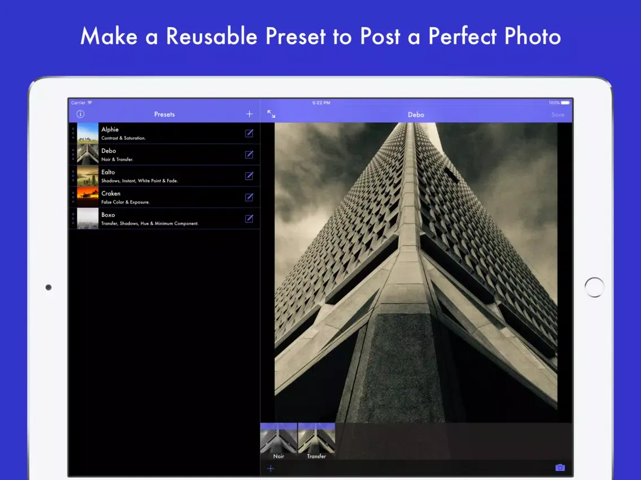Click 'Shadows, Instant, White Point & Fade.' text
The height and width of the screenshot is (480, 641).
pyautogui.click(x=140, y=180)
